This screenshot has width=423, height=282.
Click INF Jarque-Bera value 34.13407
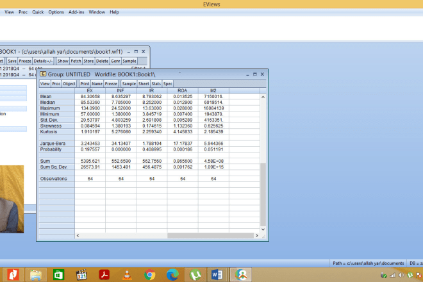coord(121,144)
